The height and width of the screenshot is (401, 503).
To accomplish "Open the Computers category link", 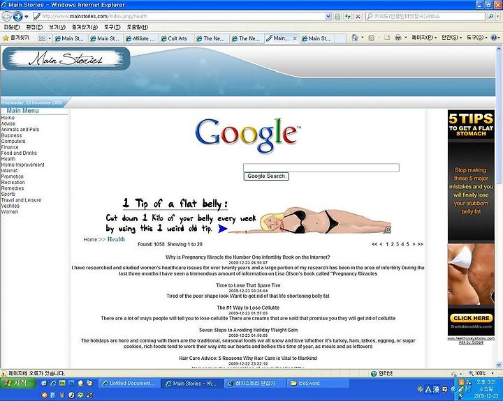I will (x=13, y=142).
